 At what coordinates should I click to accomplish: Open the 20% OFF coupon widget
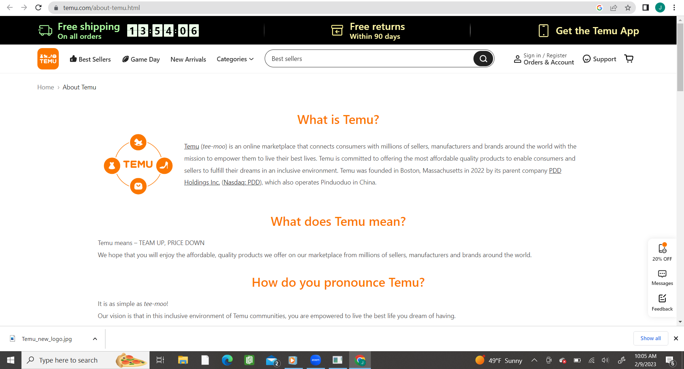[x=662, y=252]
